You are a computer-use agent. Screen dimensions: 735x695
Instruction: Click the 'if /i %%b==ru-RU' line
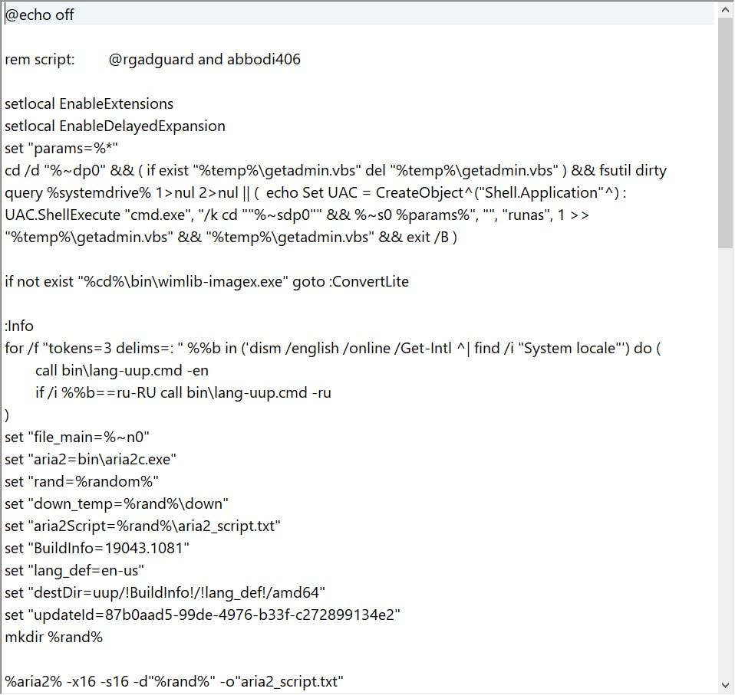(x=183, y=393)
